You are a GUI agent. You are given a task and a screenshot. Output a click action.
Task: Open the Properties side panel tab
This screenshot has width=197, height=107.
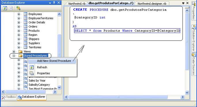[194, 11]
